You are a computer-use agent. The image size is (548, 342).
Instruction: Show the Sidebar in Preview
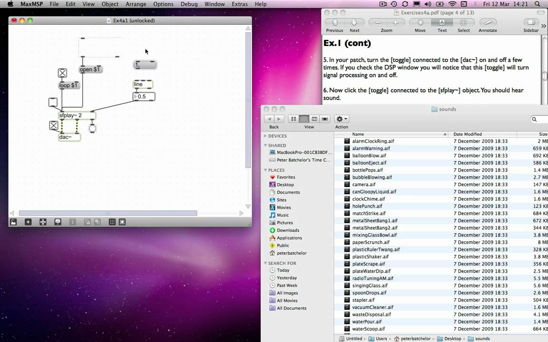pos(531,22)
